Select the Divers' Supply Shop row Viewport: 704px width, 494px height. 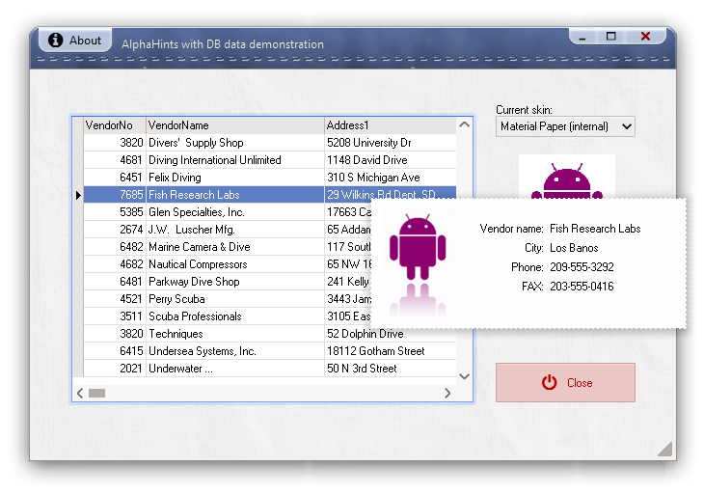point(270,143)
